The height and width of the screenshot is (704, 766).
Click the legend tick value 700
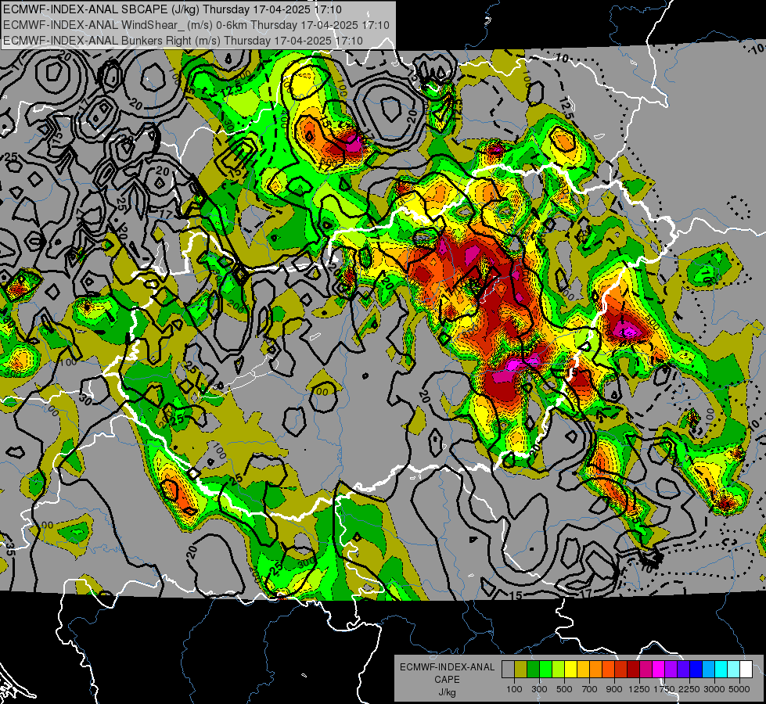point(590,689)
